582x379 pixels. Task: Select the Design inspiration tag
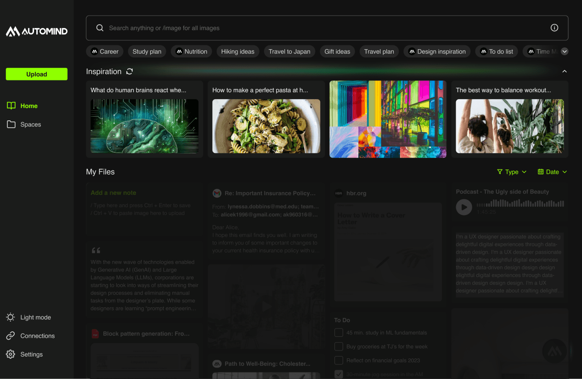(437, 51)
